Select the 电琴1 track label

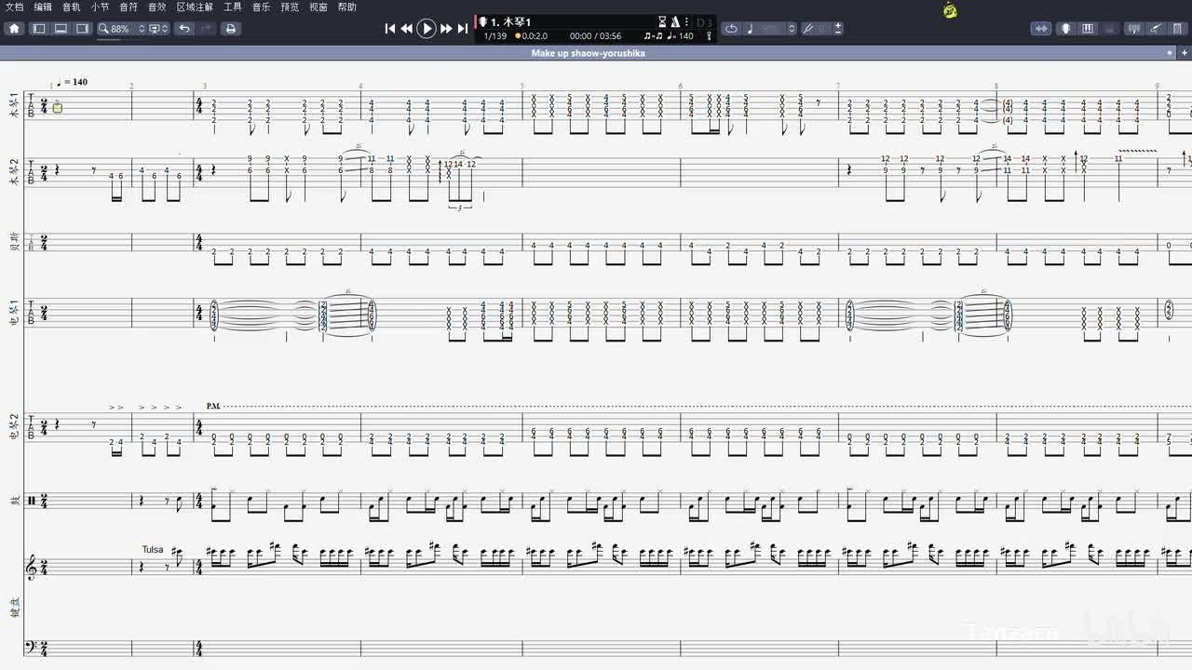coord(14,311)
